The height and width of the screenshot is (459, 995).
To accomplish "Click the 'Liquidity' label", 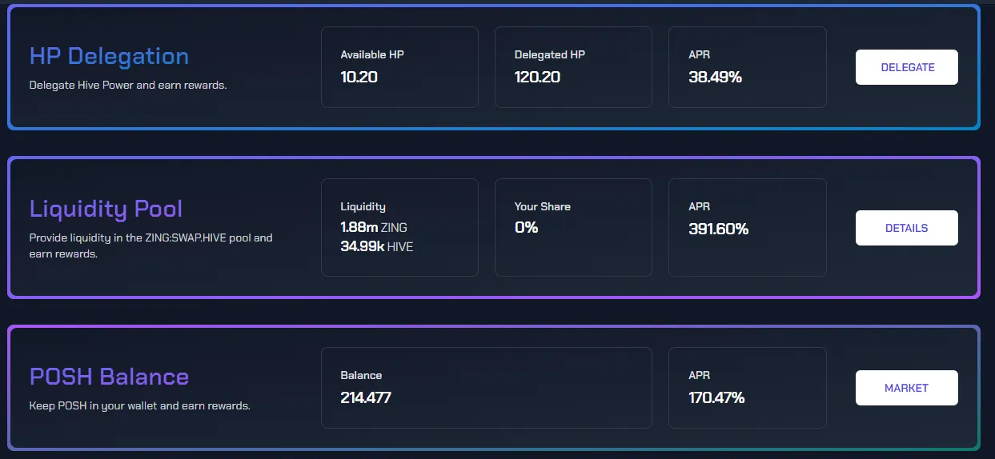I will [x=363, y=206].
